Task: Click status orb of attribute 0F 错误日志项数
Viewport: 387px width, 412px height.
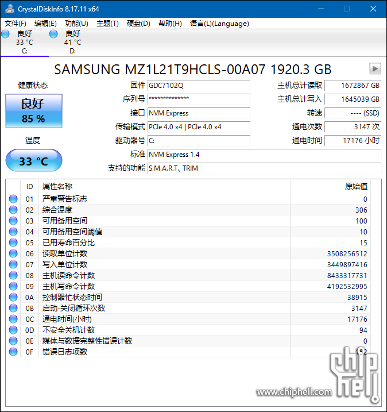Action: [13, 352]
